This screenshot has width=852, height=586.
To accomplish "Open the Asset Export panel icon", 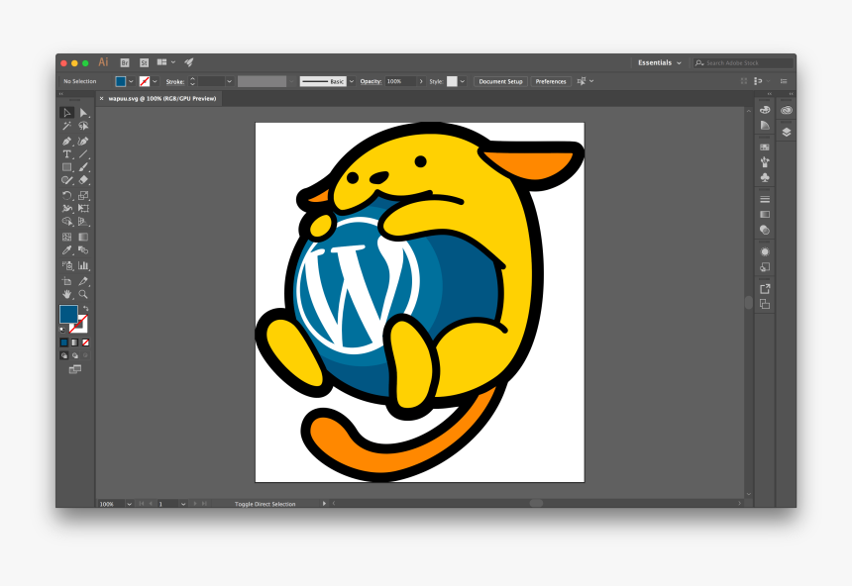I will pyautogui.click(x=765, y=289).
